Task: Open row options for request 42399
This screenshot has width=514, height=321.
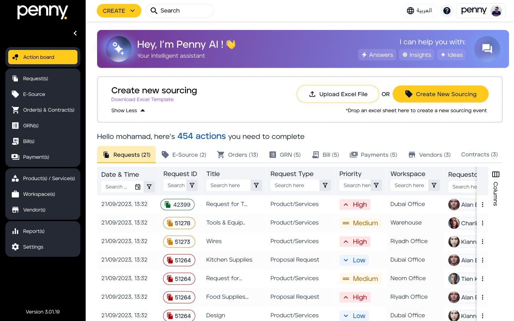Action: [x=483, y=204]
